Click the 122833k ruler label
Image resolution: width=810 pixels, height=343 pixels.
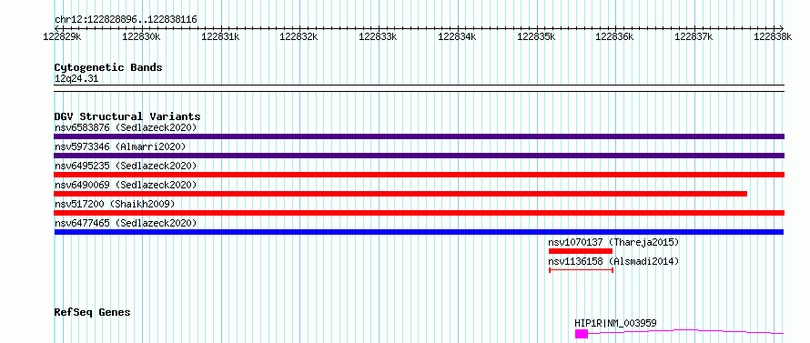coord(378,36)
